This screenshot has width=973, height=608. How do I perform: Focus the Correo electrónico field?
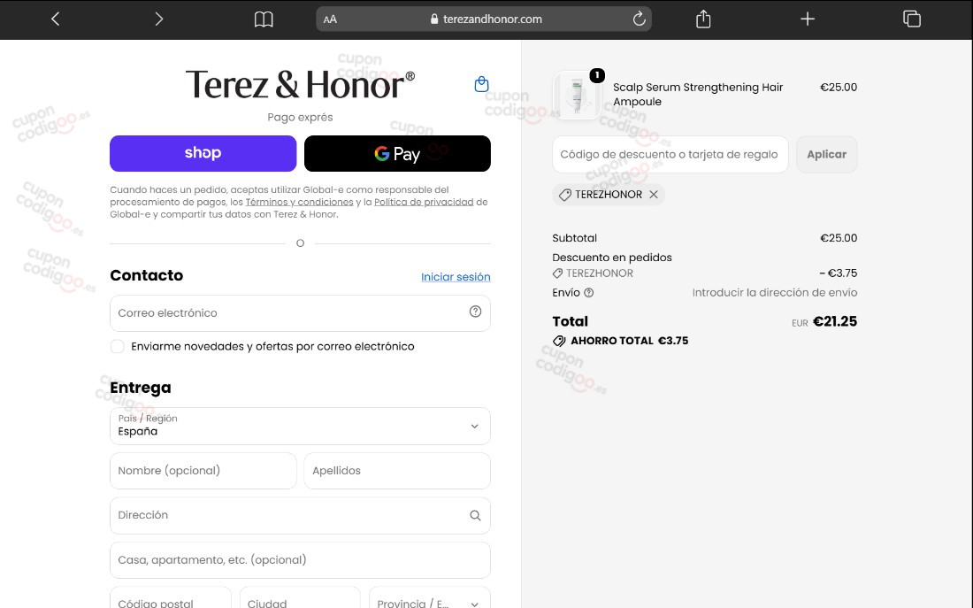301,313
